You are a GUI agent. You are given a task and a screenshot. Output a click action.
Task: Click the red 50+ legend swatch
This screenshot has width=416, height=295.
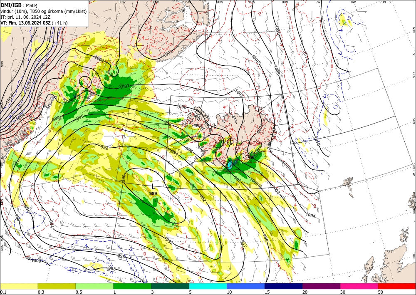397,286
